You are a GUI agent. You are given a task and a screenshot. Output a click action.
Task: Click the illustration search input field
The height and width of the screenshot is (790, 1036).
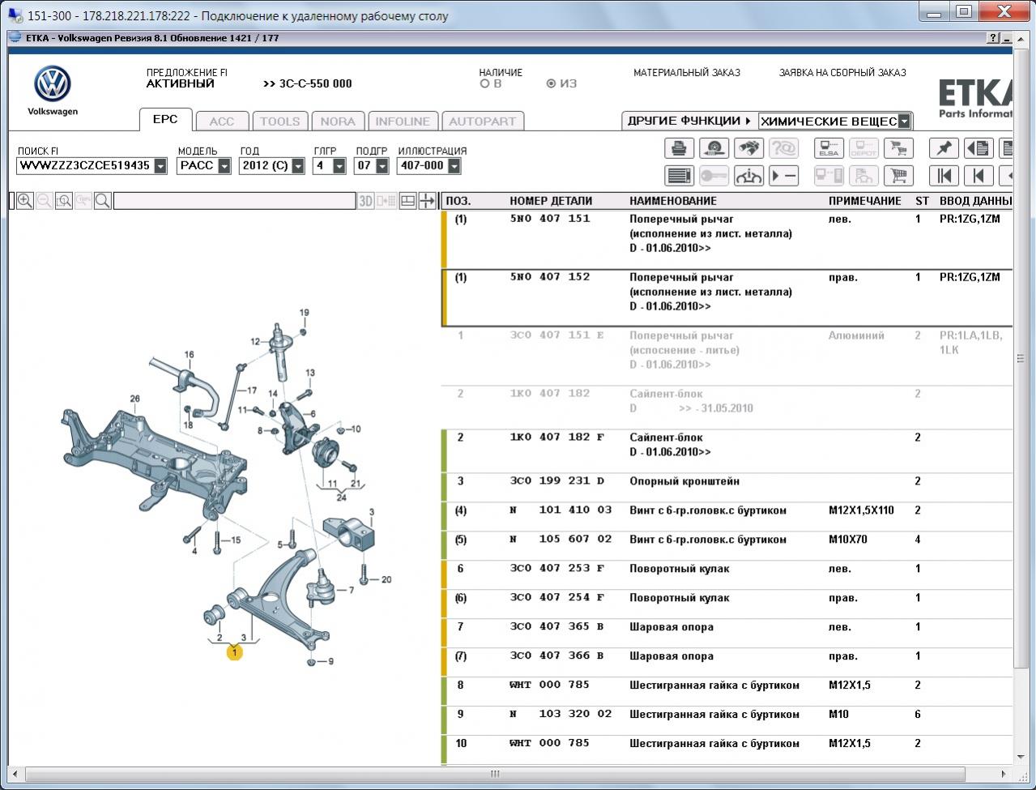coord(235,201)
